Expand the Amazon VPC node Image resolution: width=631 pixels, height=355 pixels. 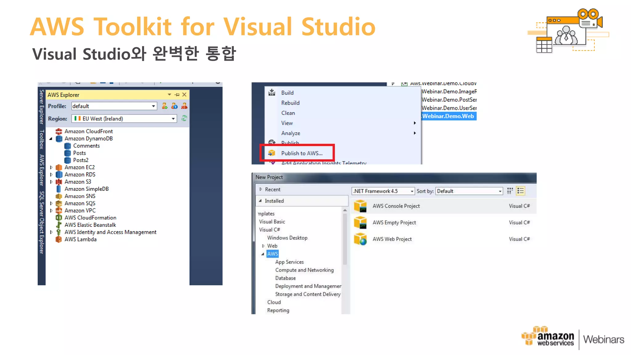coord(51,210)
